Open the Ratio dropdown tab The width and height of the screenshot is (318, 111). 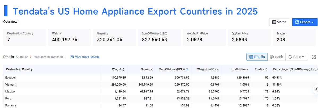(x=296, y=57)
